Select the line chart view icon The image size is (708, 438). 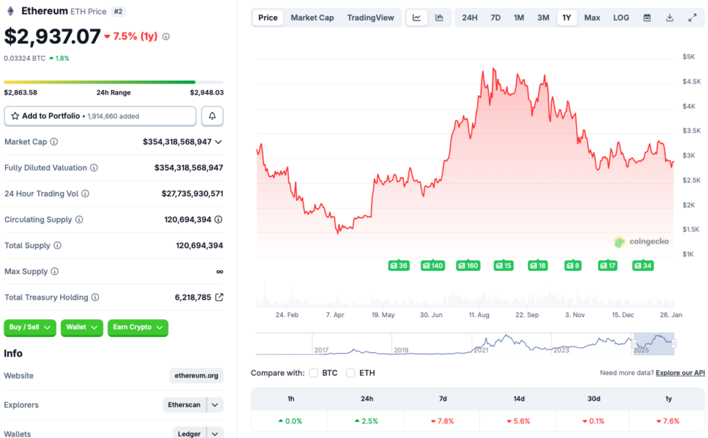(416, 17)
